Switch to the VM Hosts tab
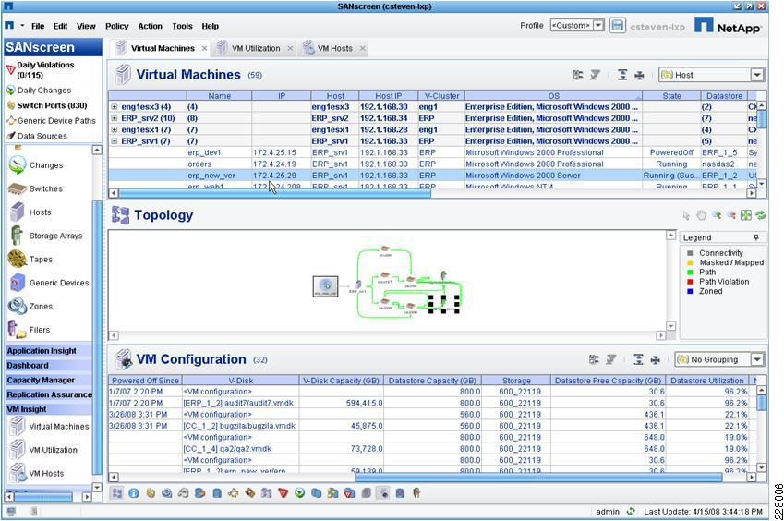 (x=334, y=49)
